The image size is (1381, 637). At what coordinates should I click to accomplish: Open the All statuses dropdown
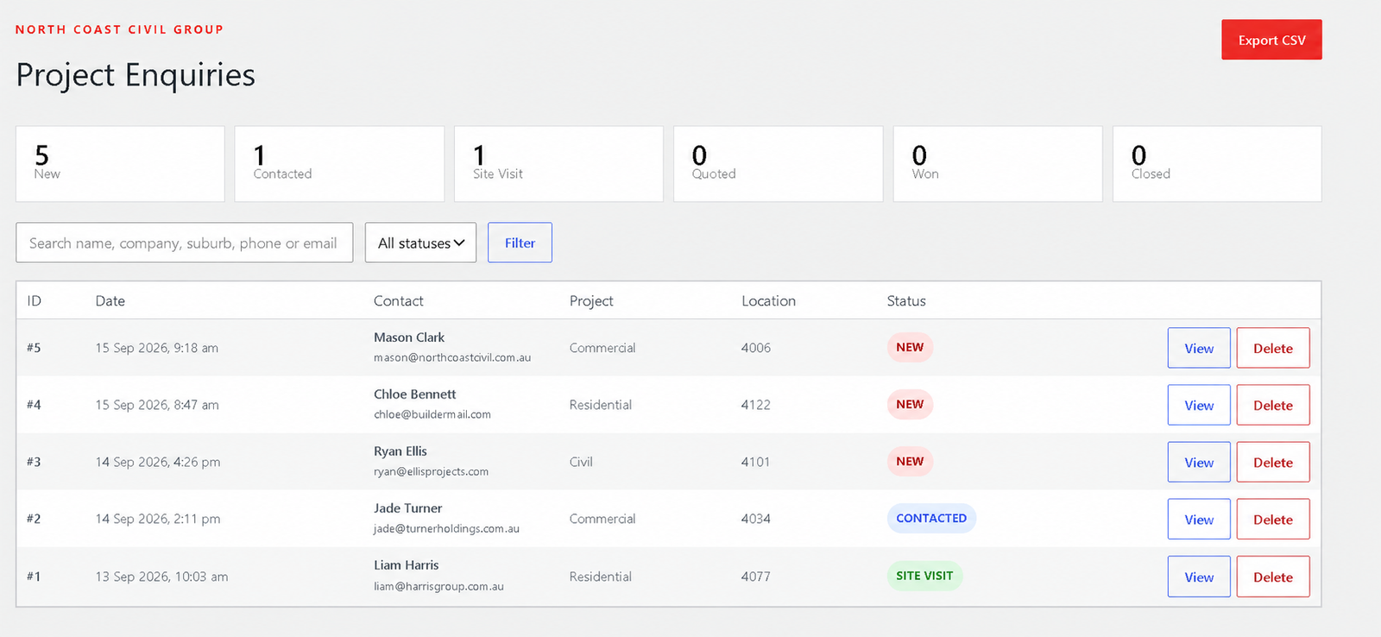tap(420, 243)
